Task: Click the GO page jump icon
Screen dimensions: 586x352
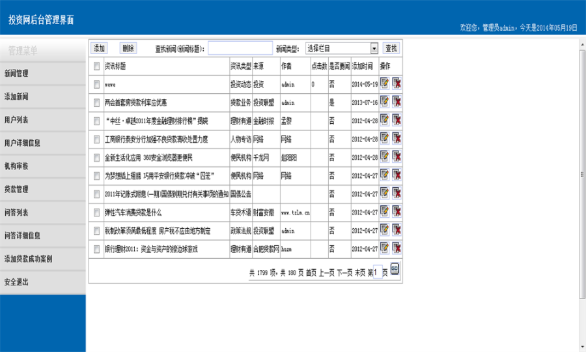Action: pos(395,269)
